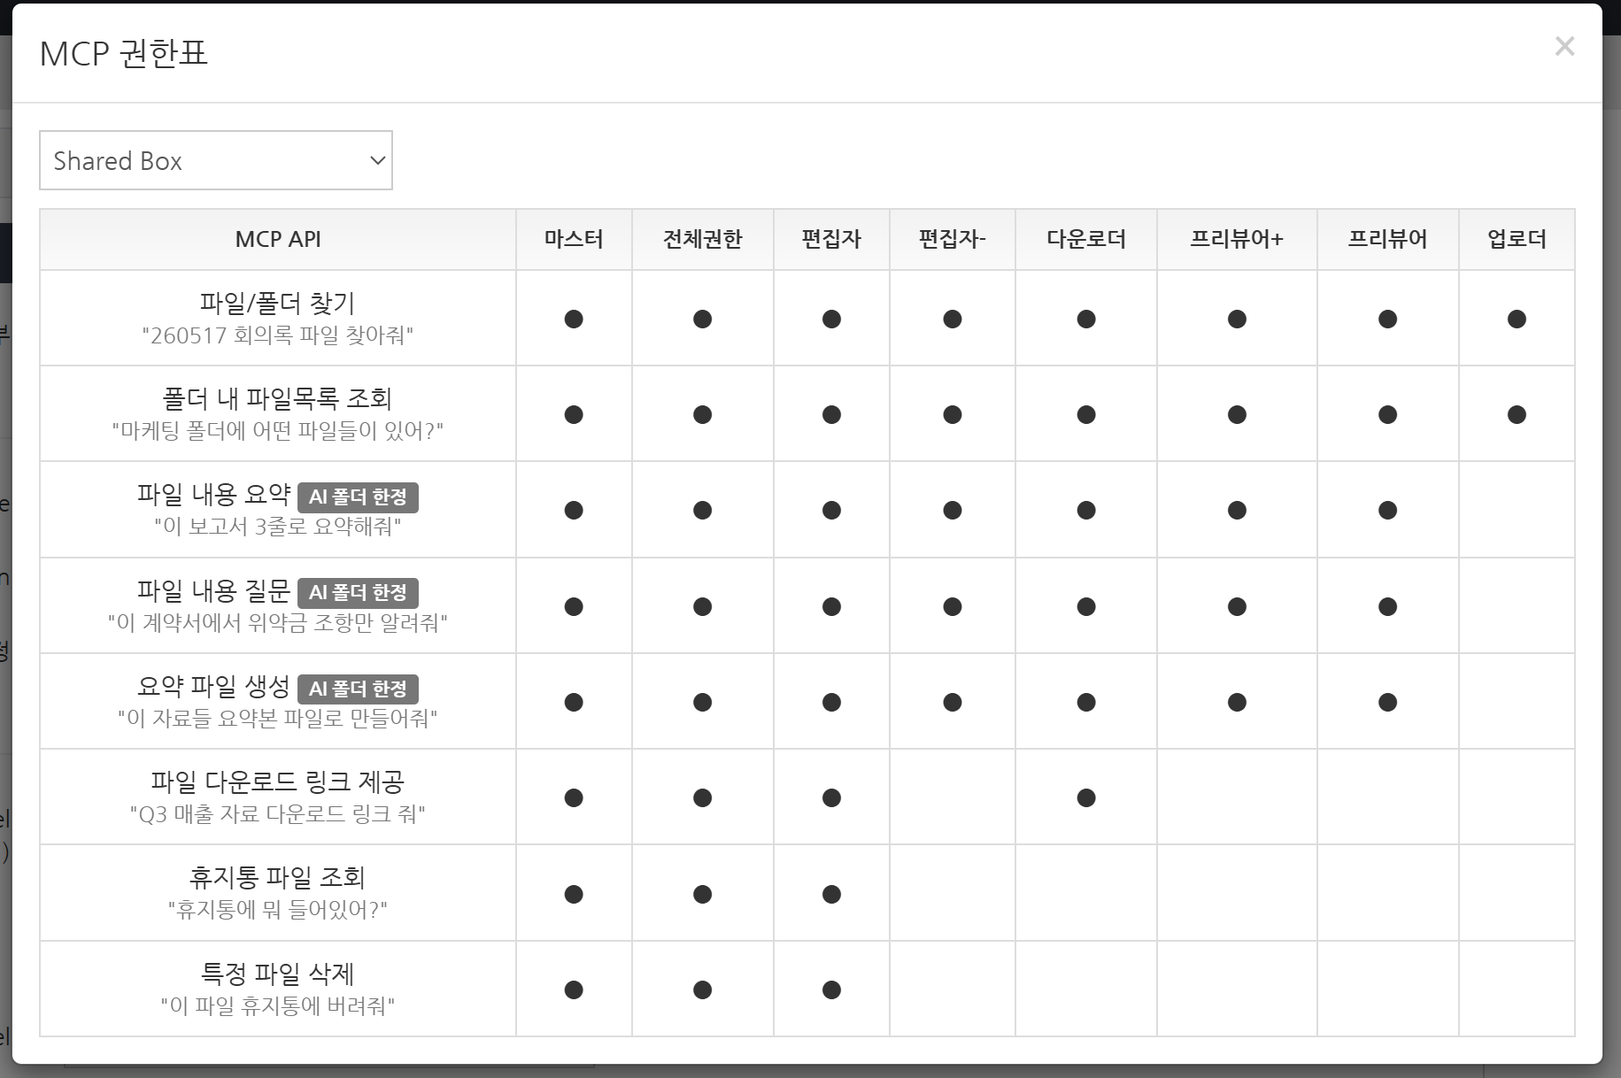
Task: Click the 편집자 dot in 특정 파일 삭제 row
Action: [831, 989]
